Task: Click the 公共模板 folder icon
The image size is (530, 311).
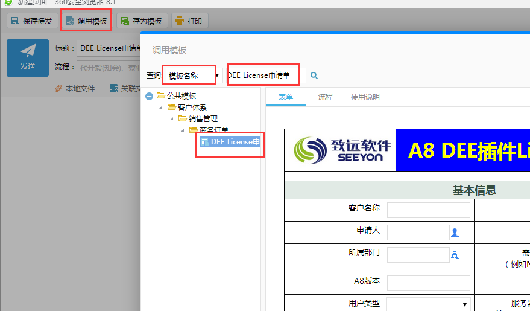Action: click(x=161, y=96)
